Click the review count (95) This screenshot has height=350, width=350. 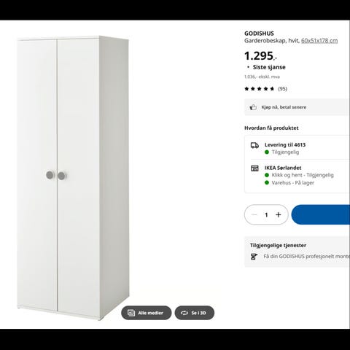[x=282, y=89]
